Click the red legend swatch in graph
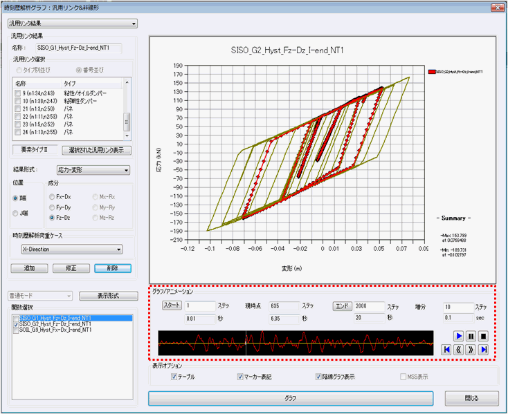This screenshot has height=414, width=508. point(432,72)
